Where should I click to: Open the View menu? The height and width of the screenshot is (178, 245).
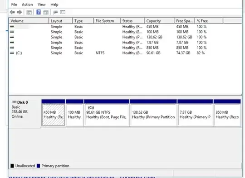42,5
